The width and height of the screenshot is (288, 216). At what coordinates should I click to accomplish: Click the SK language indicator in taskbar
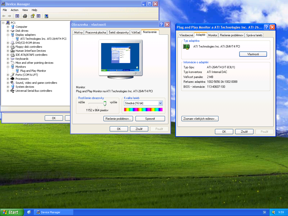tap(264, 212)
